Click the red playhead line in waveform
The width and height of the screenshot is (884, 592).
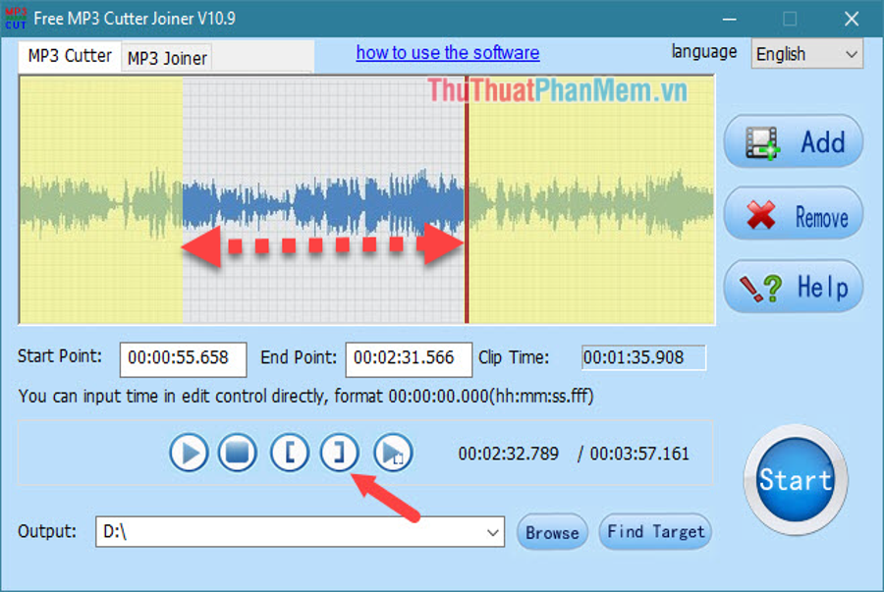pos(467,285)
